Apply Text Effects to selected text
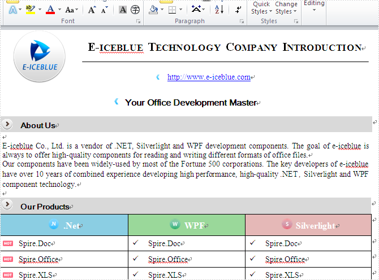Screen dimensions: 379x280 (x=12, y=10)
